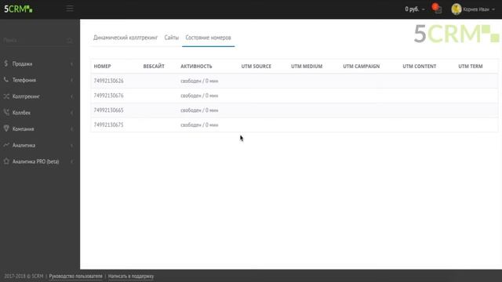Click the search magnifier icon in sidebar
The image size is (502, 282).
point(70,40)
